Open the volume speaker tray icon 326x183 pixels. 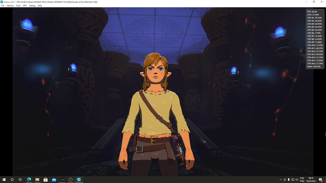tap(297, 180)
